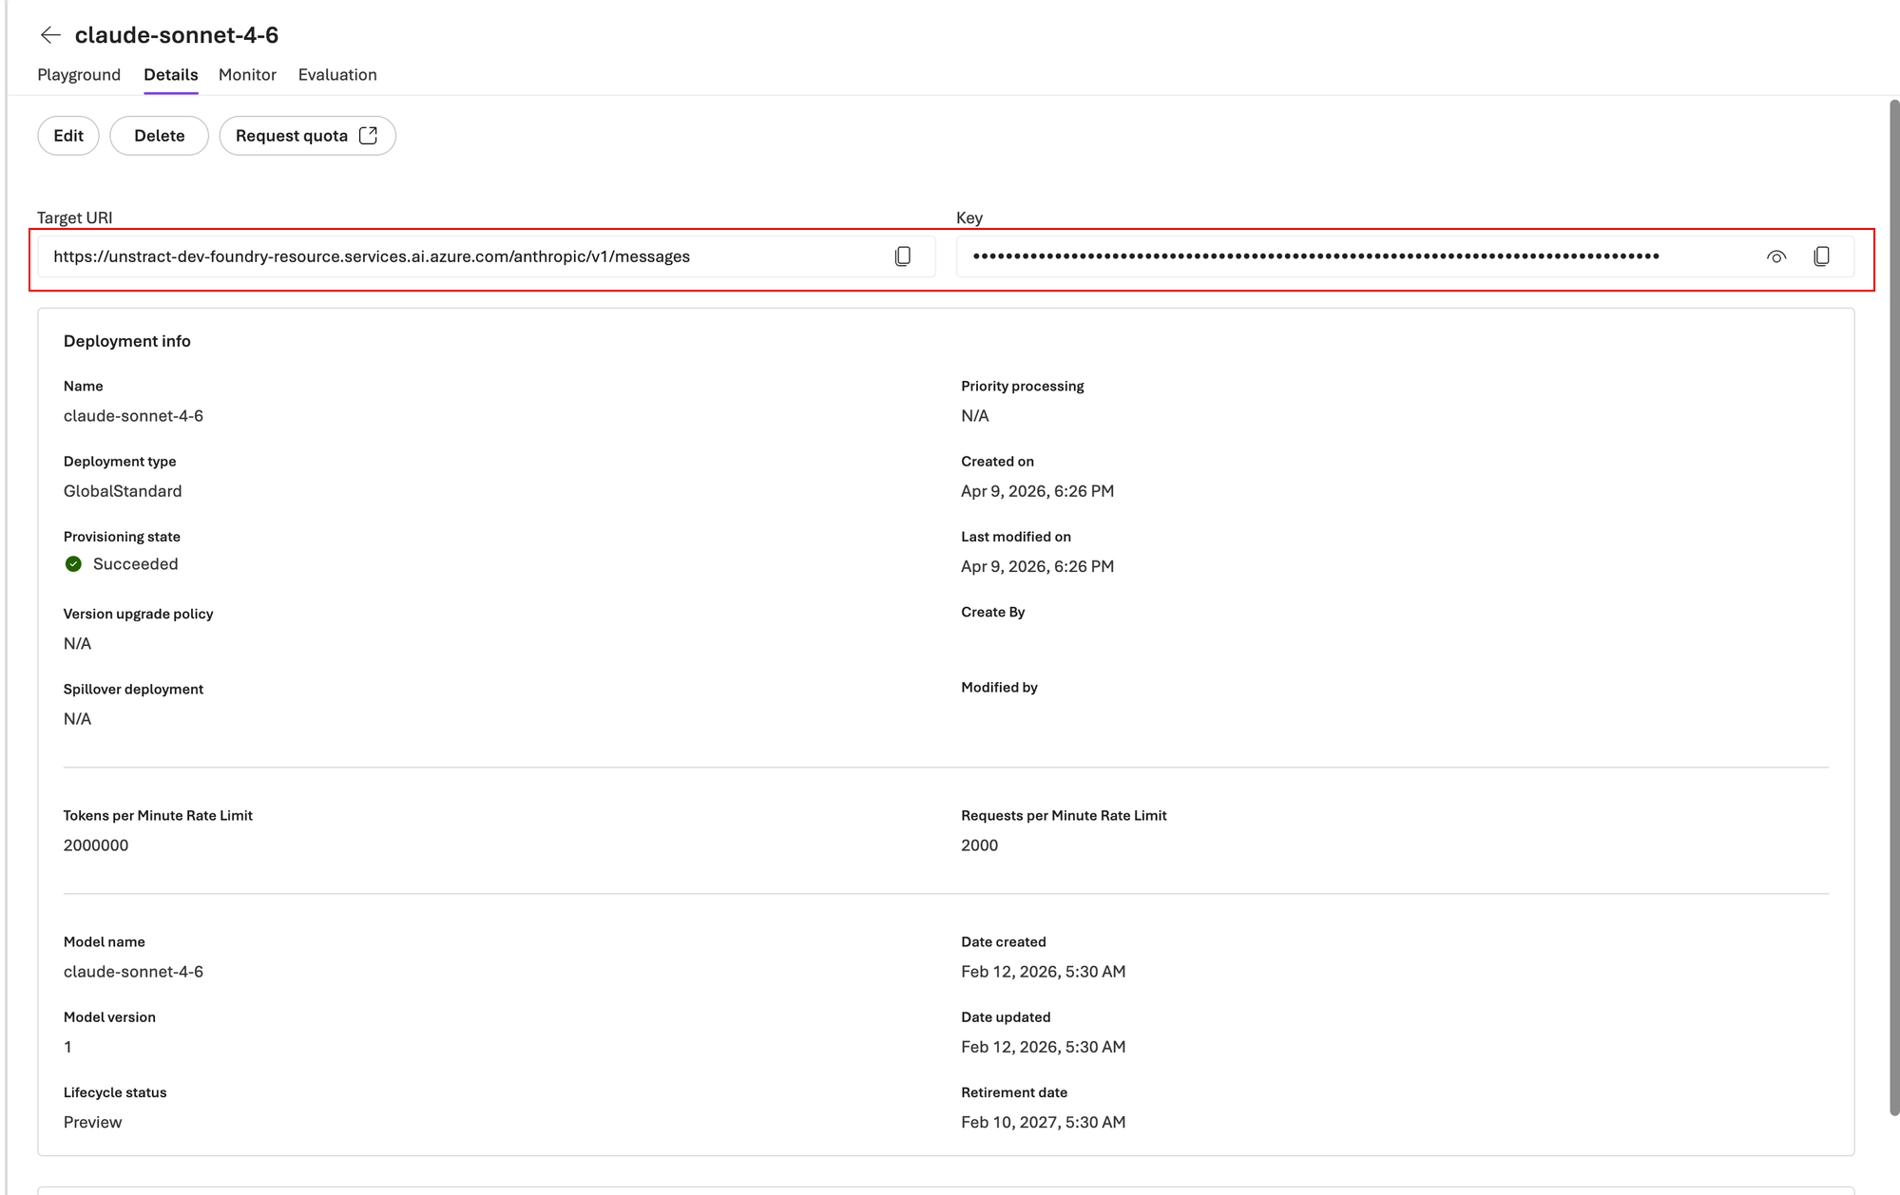Viewport: 1900px width, 1195px height.
Task: Switch to the Playground tab
Action: click(78, 74)
